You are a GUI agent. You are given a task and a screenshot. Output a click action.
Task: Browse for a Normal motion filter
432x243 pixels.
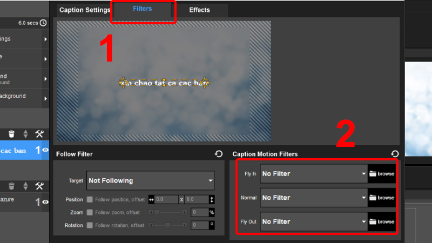click(x=382, y=198)
